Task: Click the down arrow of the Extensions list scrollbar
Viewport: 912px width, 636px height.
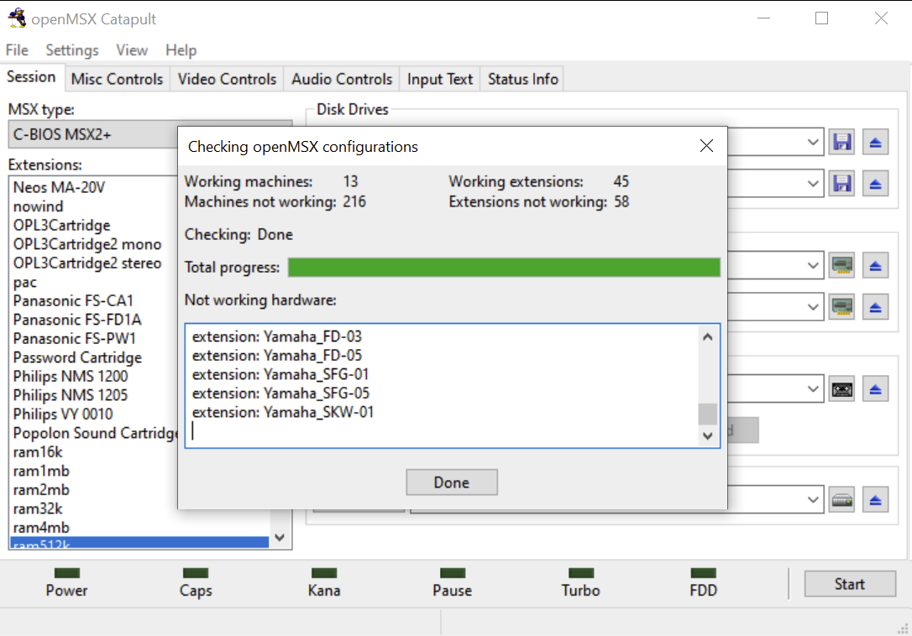Action: click(x=280, y=537)
